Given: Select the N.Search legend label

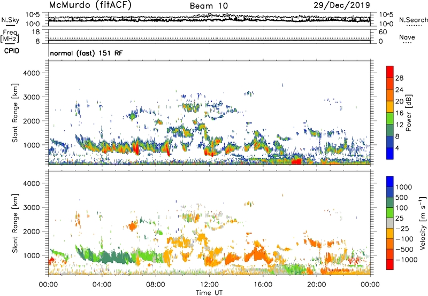Looking at the screenshot, I should pos(413,20).
